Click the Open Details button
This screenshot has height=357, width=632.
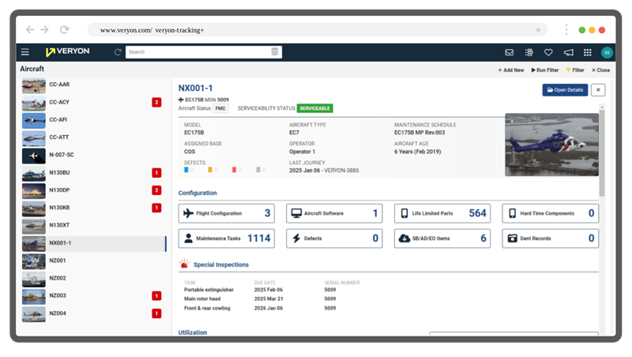(564, 90)
